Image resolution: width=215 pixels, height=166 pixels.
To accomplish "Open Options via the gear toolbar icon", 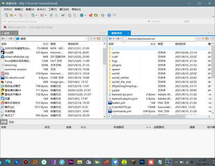I will (103, 15).
